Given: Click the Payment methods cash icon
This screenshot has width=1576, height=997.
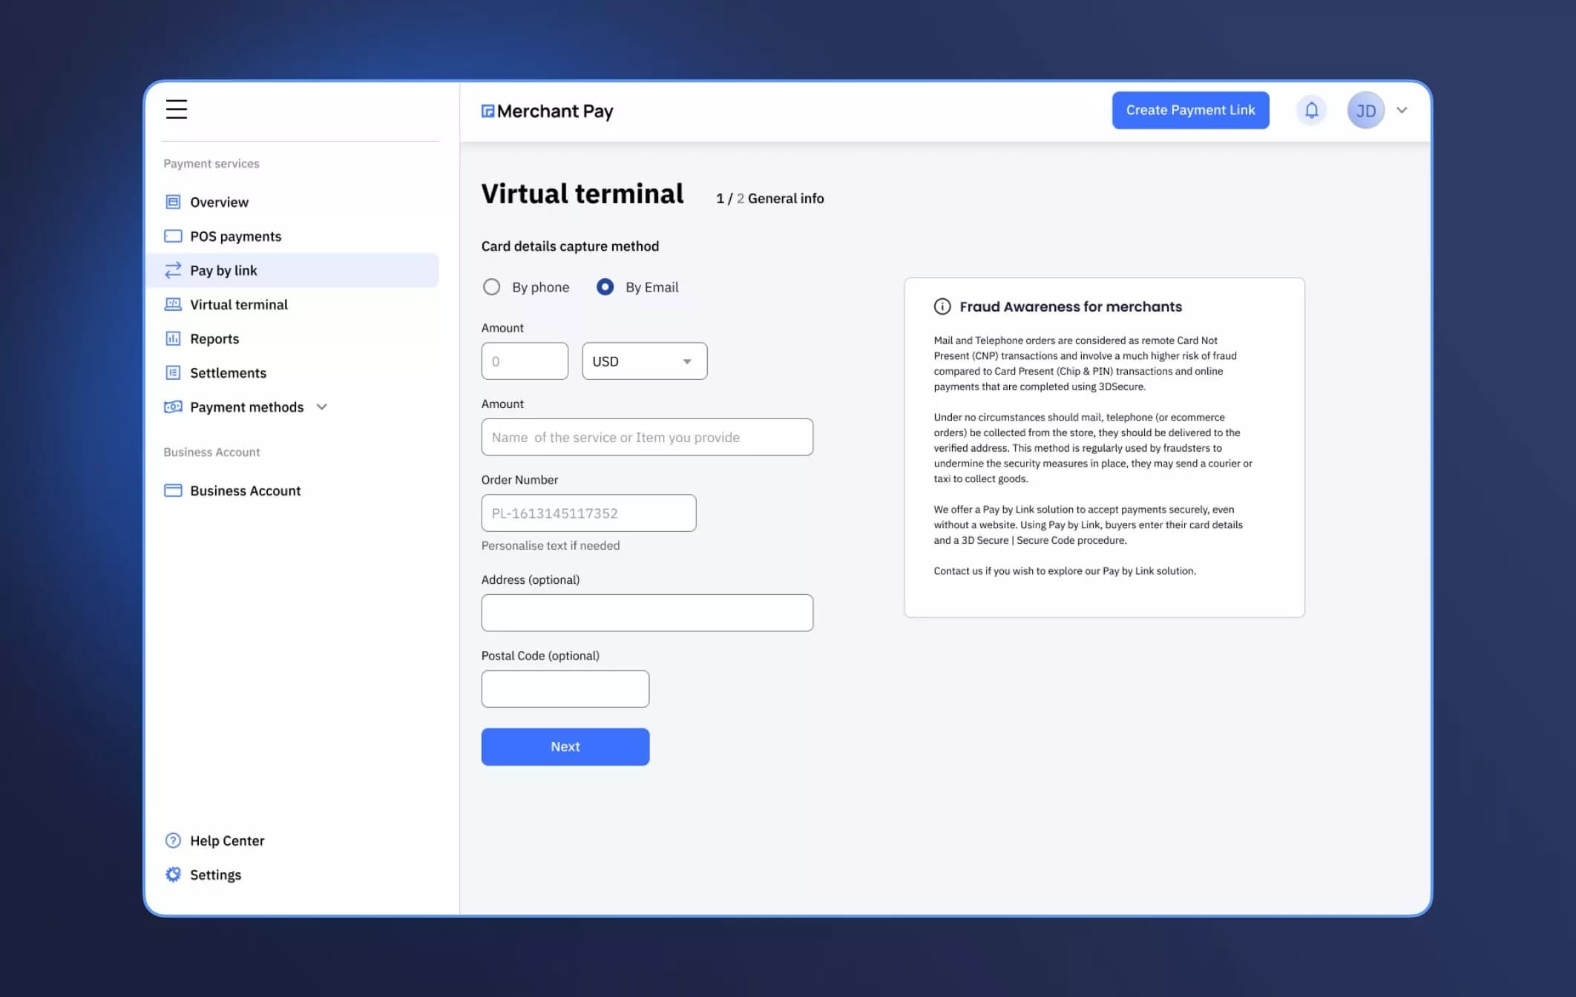Looking at the screenshot, I should pos(173,407).
